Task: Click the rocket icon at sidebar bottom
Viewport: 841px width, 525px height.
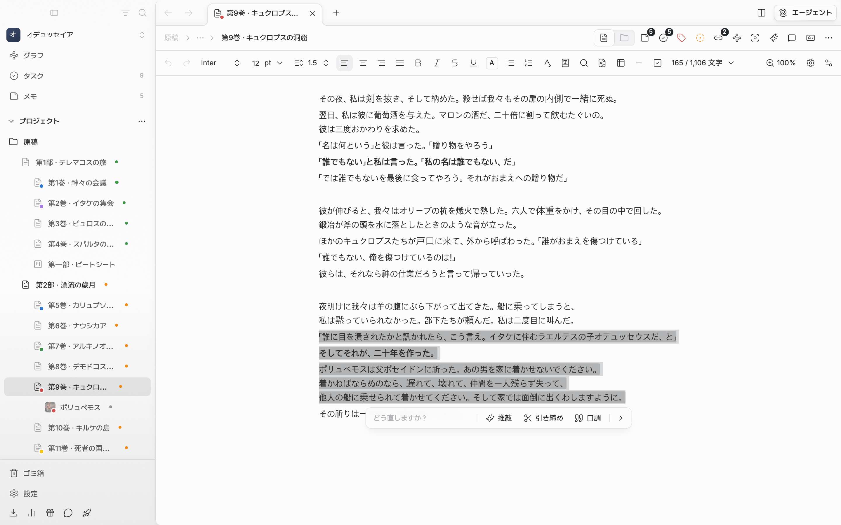Action: point(87,513)
